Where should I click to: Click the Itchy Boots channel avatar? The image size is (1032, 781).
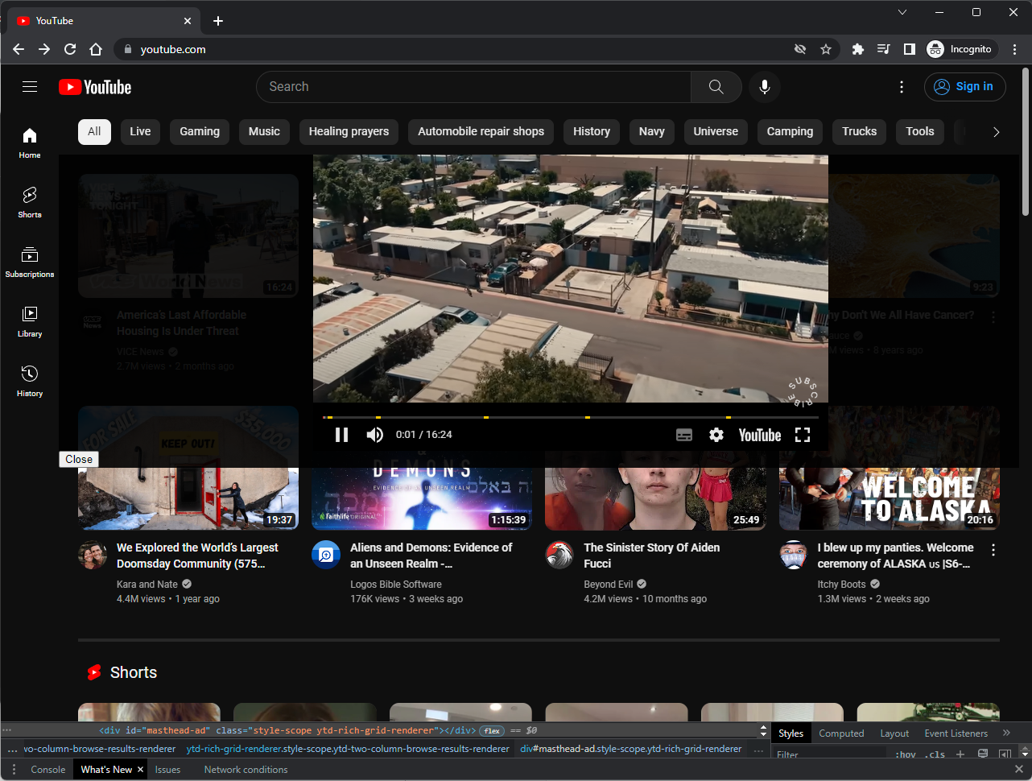(x=794, y=555)
